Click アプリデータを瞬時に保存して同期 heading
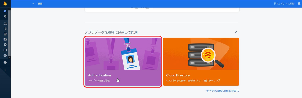Image resolution: width=302 pixels, height=98 pixels. tap(111, 32)
